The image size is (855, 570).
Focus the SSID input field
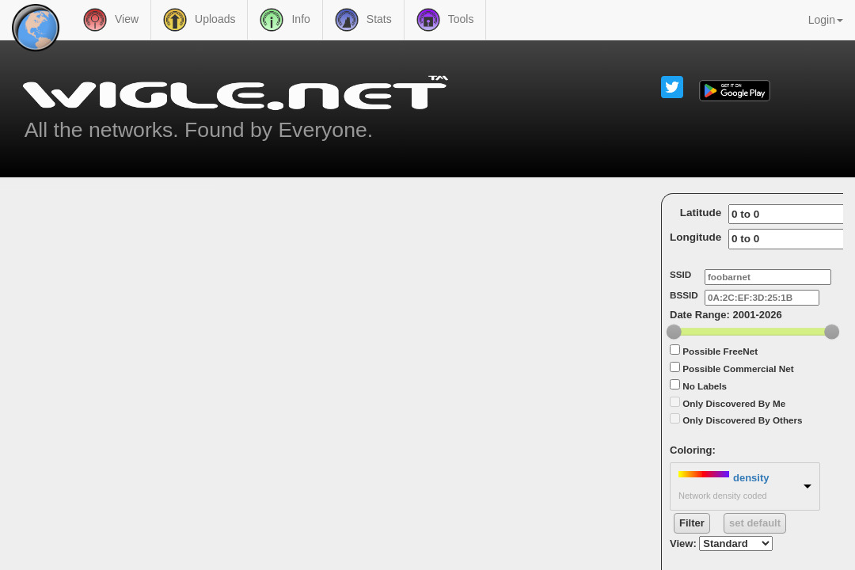(768, 277)
